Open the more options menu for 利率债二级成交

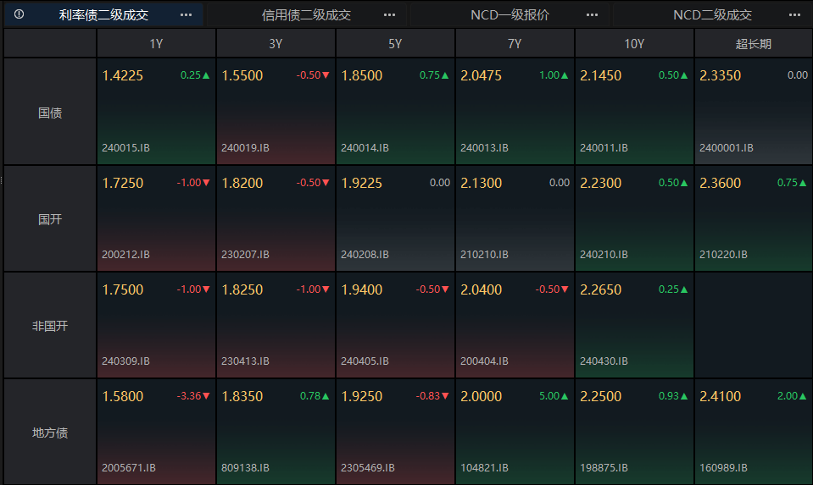[187, 15]
